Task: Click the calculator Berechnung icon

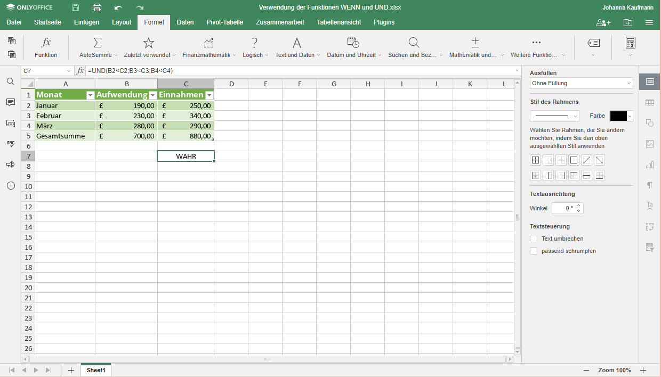Action: click(631, 43)
